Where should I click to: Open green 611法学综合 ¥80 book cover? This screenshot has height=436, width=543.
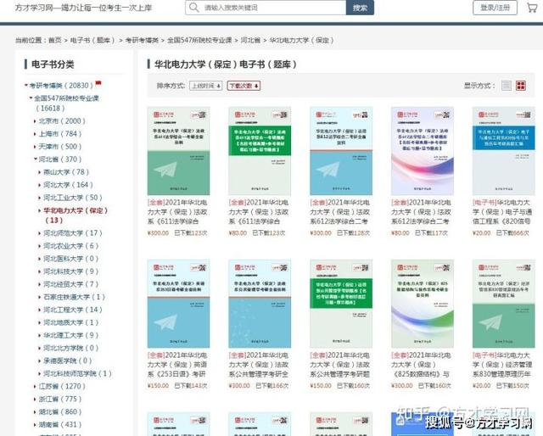[x=260, y=151]
